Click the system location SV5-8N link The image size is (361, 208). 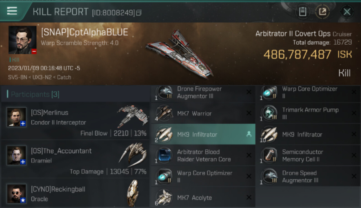coord(18,77)
